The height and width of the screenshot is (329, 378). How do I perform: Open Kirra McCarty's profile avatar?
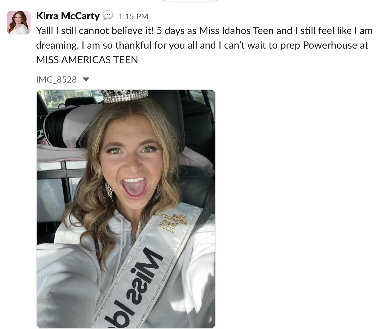(x=19, y=23)
